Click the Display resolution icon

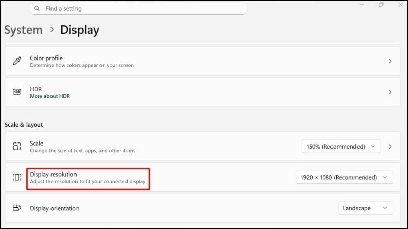[x=17, y=177]
